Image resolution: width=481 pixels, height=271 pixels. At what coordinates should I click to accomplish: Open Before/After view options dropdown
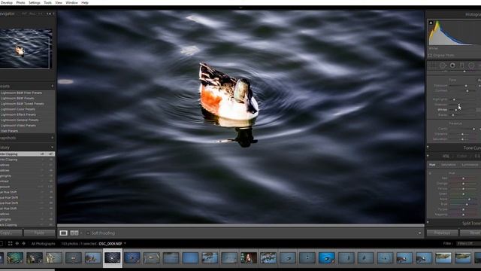pyautogui.click(x=81, y=233)
